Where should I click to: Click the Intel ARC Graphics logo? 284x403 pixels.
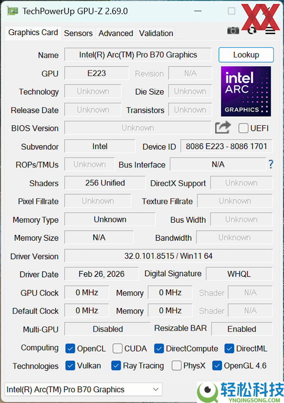246,91
